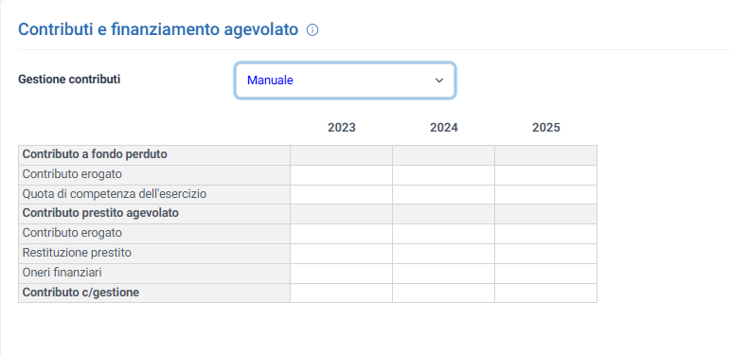The image size is (731, 356).
Task: Click Oneri finanziari 2024 cell
Action: [443, 274]
